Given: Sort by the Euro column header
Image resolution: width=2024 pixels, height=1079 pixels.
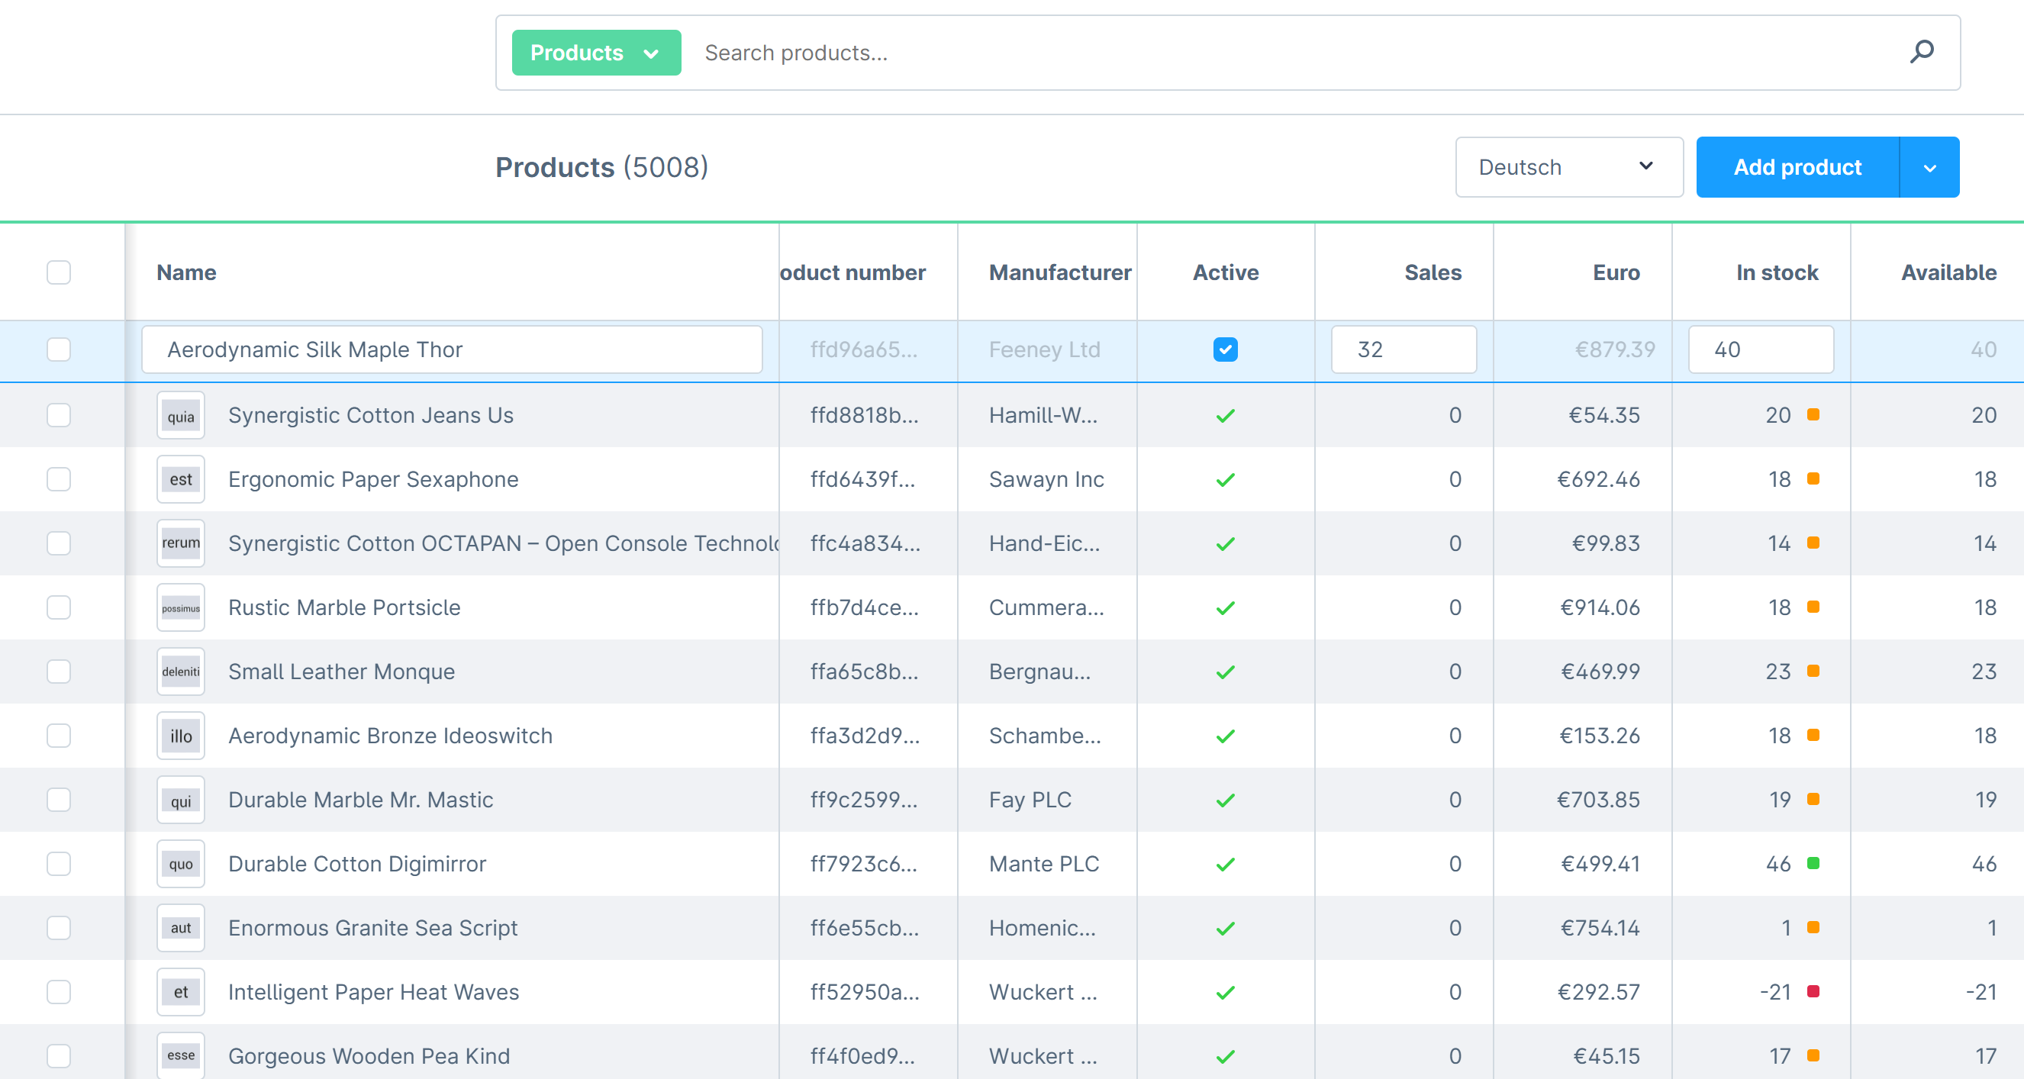Looking at the screenshot, I should 1616,272.
